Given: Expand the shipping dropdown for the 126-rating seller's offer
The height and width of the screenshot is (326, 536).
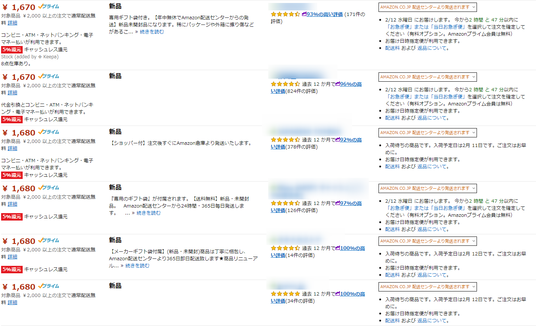Looking at the screenshot, I should (427, 189).
